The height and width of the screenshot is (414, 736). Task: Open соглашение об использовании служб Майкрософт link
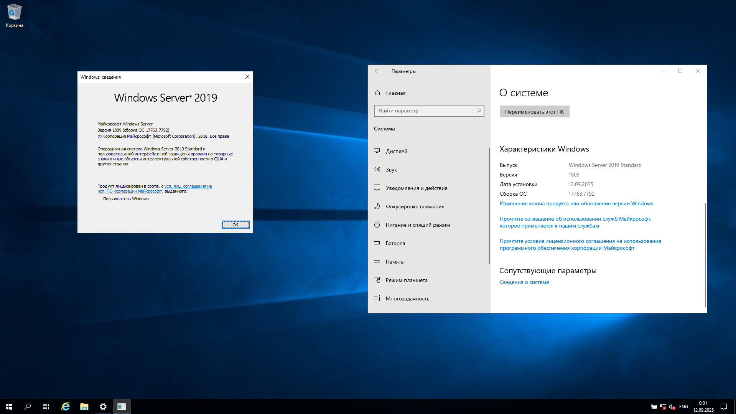[x=575, y=222]
